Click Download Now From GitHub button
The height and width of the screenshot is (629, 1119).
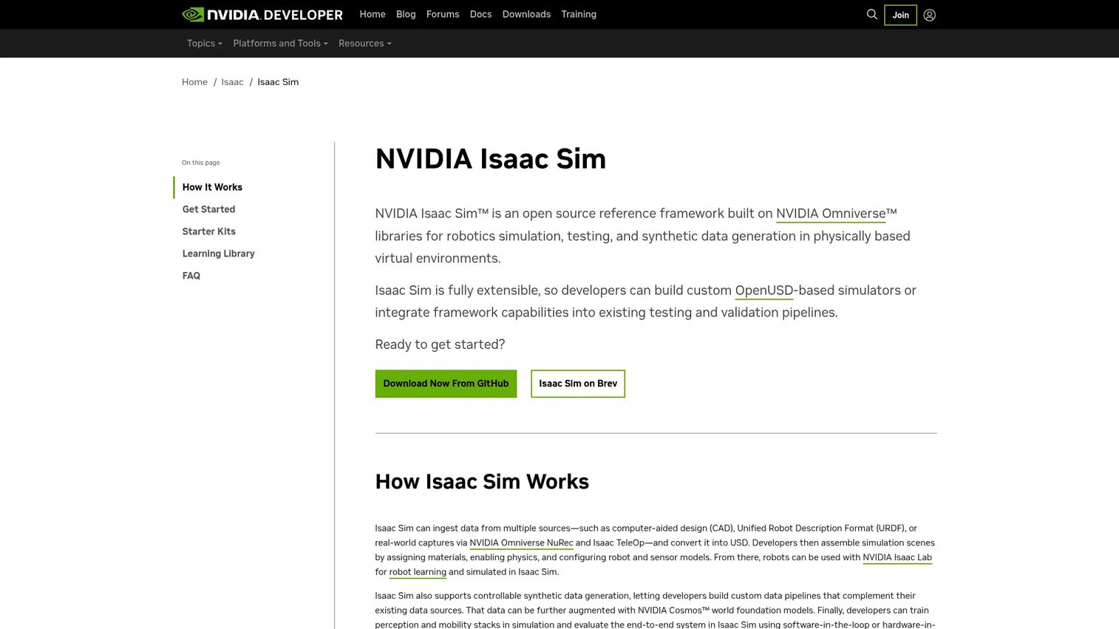446,384
